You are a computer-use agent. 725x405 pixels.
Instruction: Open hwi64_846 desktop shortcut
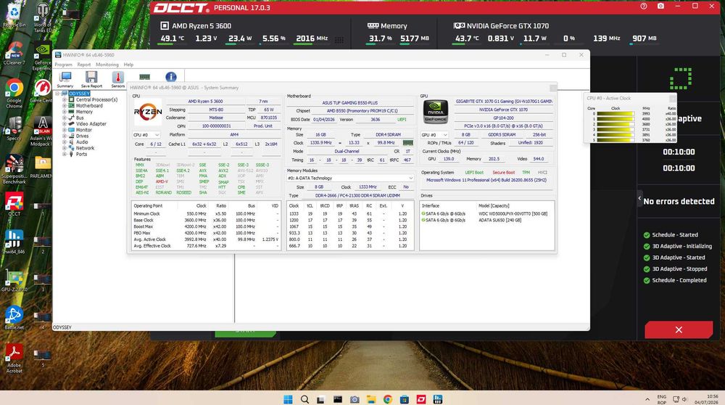(x=14, y=242)
